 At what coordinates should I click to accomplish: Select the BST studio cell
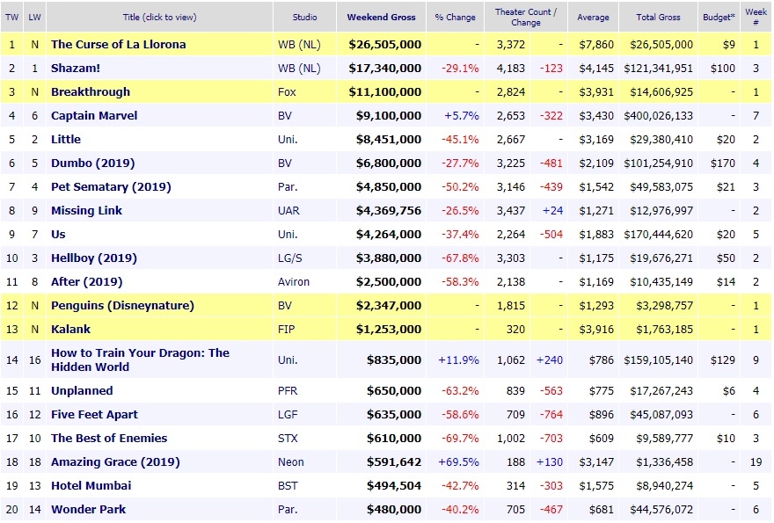tap(288, 485)
